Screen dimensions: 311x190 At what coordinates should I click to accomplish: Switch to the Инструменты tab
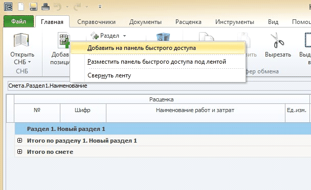(x=235, y=22)
